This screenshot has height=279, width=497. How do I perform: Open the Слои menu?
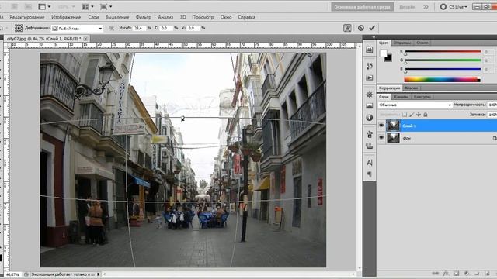93,17
